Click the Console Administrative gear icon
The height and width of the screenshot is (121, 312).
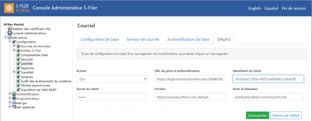click(9, 33)
